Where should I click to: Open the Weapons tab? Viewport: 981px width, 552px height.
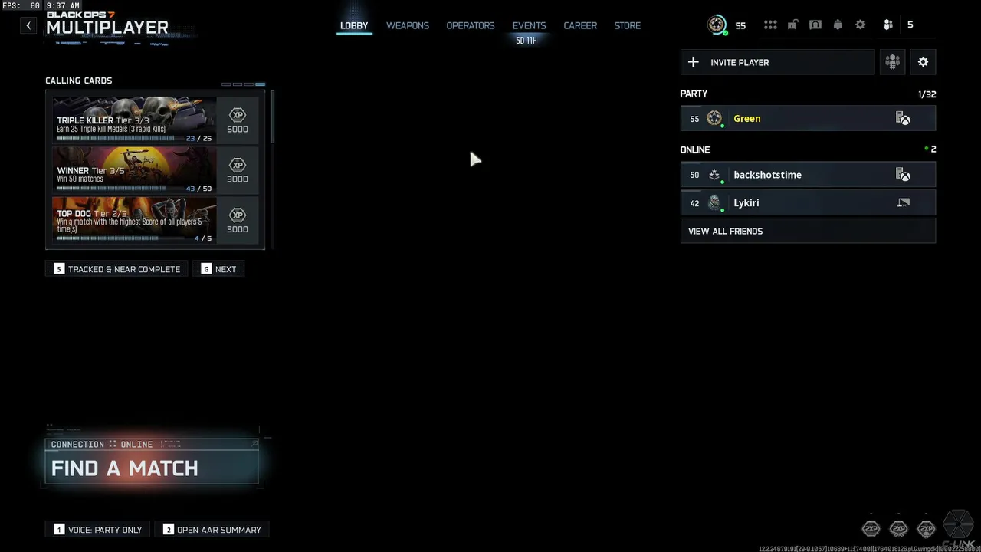pyautogui.click(x=408, y=25)
